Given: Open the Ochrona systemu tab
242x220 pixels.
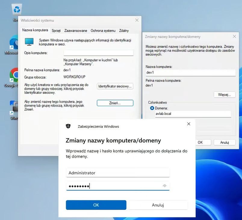Looking at the screenshot, I should click(103, 31).
